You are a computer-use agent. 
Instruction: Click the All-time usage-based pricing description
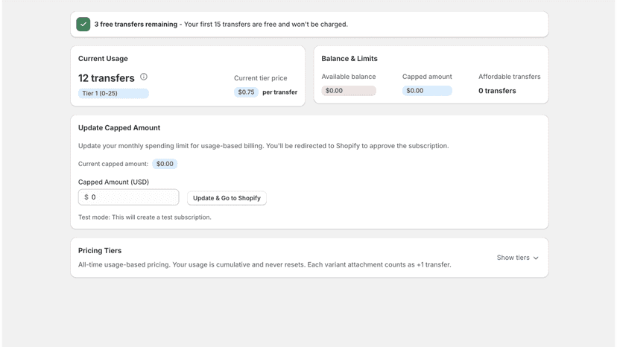[x=265, y=265]
